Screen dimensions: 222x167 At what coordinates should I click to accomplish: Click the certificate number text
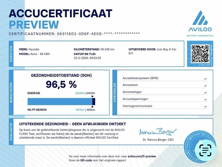tap(75, 33)
